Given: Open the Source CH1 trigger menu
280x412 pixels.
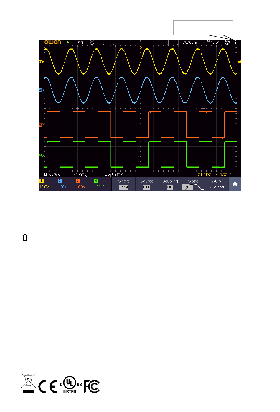Looking at the screenshot, I should point(147,184).
